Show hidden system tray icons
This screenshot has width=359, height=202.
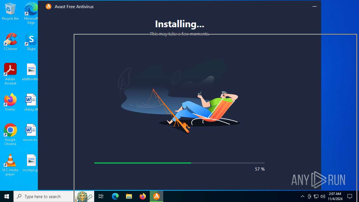tap(302, 196)
